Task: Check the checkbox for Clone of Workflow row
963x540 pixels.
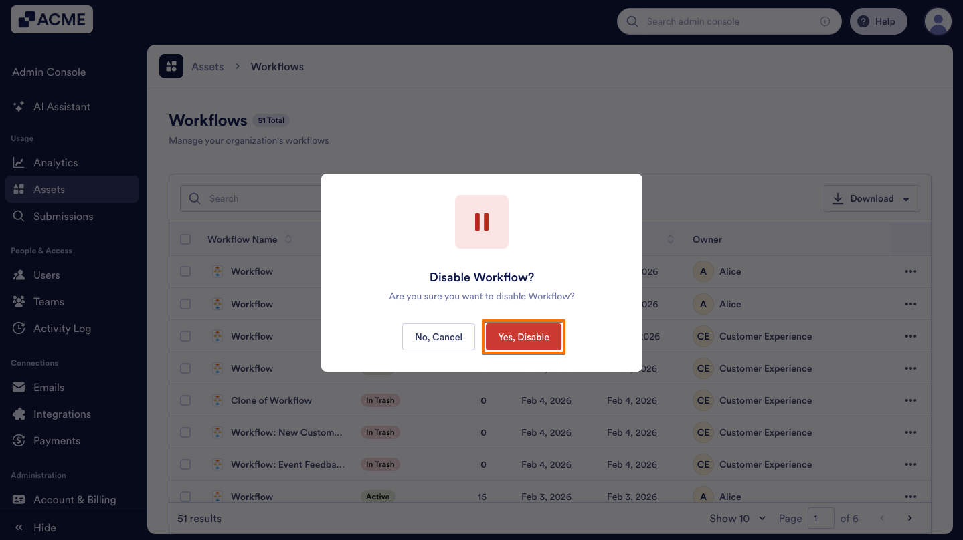Action: (x=185, y=400)
